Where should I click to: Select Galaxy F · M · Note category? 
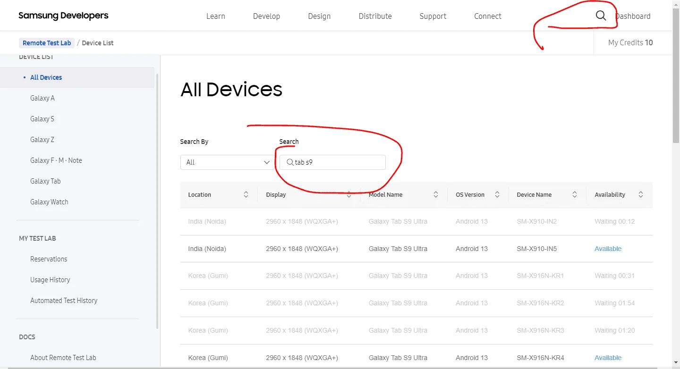pyautogui.click(x=56, y=160)
